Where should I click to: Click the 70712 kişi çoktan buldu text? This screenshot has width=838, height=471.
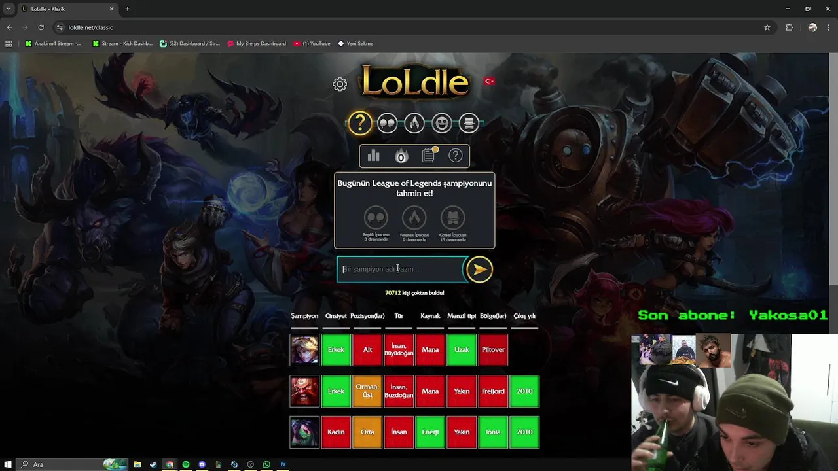pos(414,293)
